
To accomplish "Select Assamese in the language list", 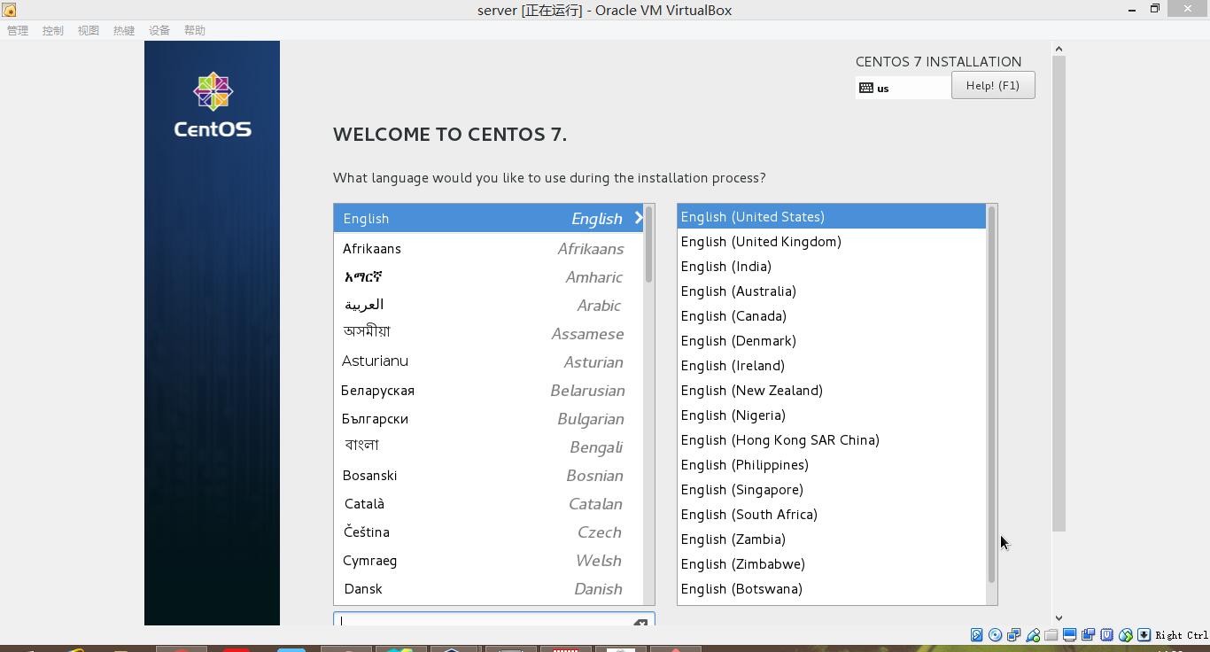I will tap(489, 334).
